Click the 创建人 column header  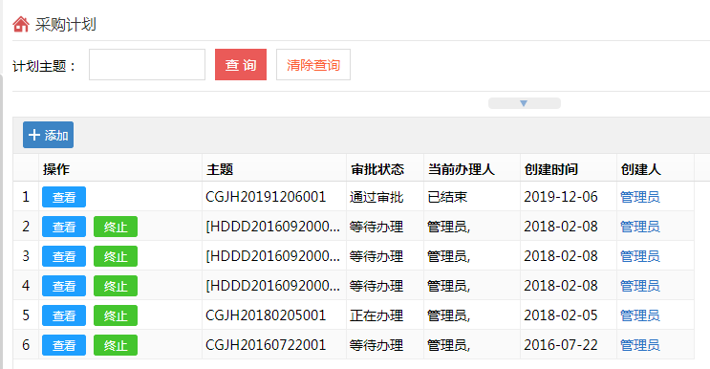656,169
